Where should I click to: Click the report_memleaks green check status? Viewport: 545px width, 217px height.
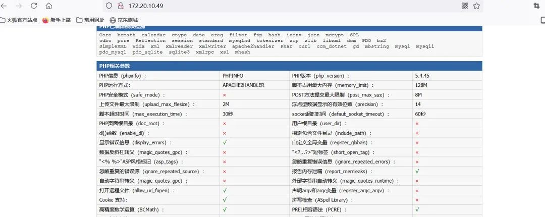click(417, 172)
